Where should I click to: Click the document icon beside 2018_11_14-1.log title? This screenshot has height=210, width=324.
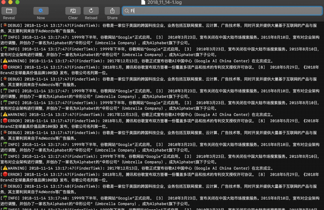point(143,2)
